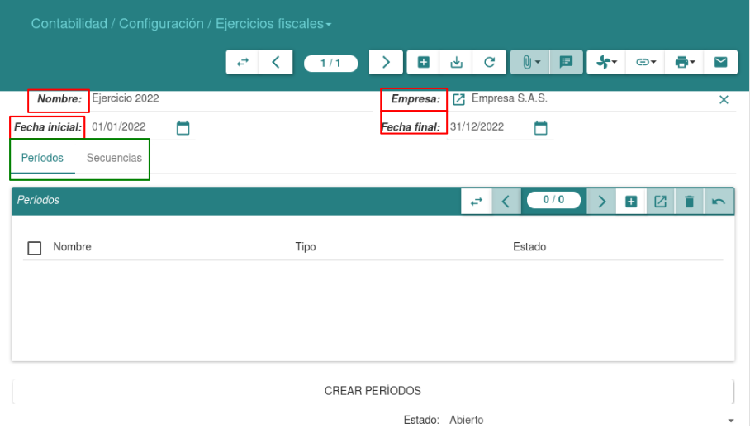750x433 pixels.
Task: Edit the Fecha final date field
Action: pos(489,126)
